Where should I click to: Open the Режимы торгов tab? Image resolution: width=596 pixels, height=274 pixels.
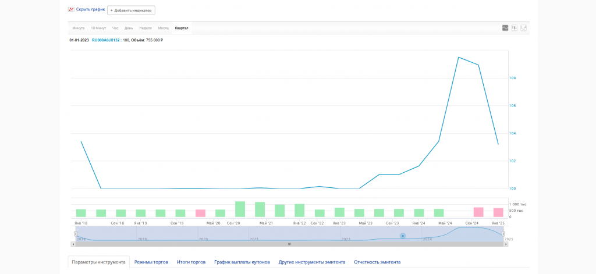pos(151,262)
